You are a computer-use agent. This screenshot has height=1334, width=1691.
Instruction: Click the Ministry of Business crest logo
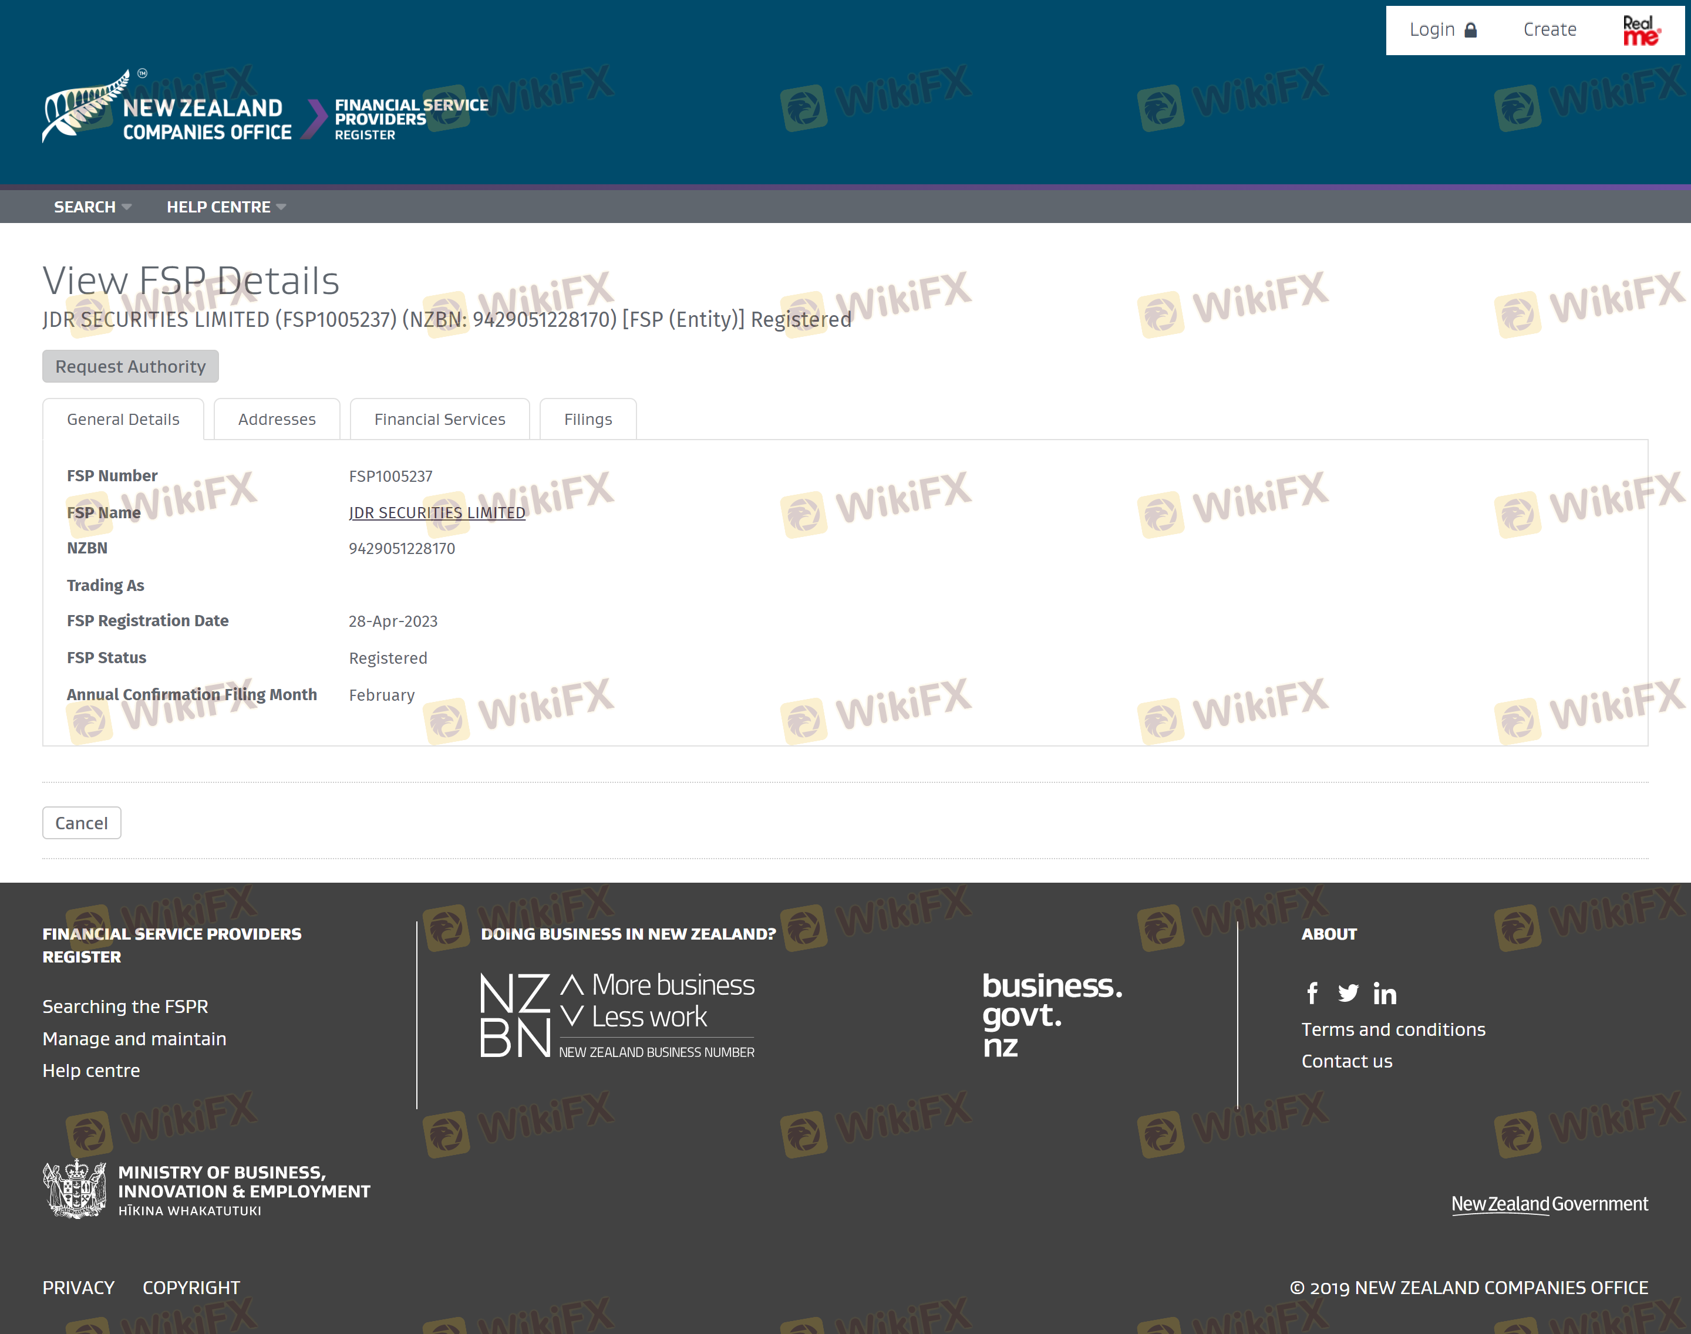tap(75, 1188)
